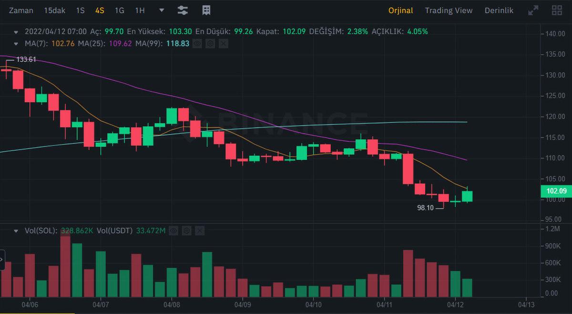
Task: Switch to the Derinlik tab
Action: pos(499,10)
